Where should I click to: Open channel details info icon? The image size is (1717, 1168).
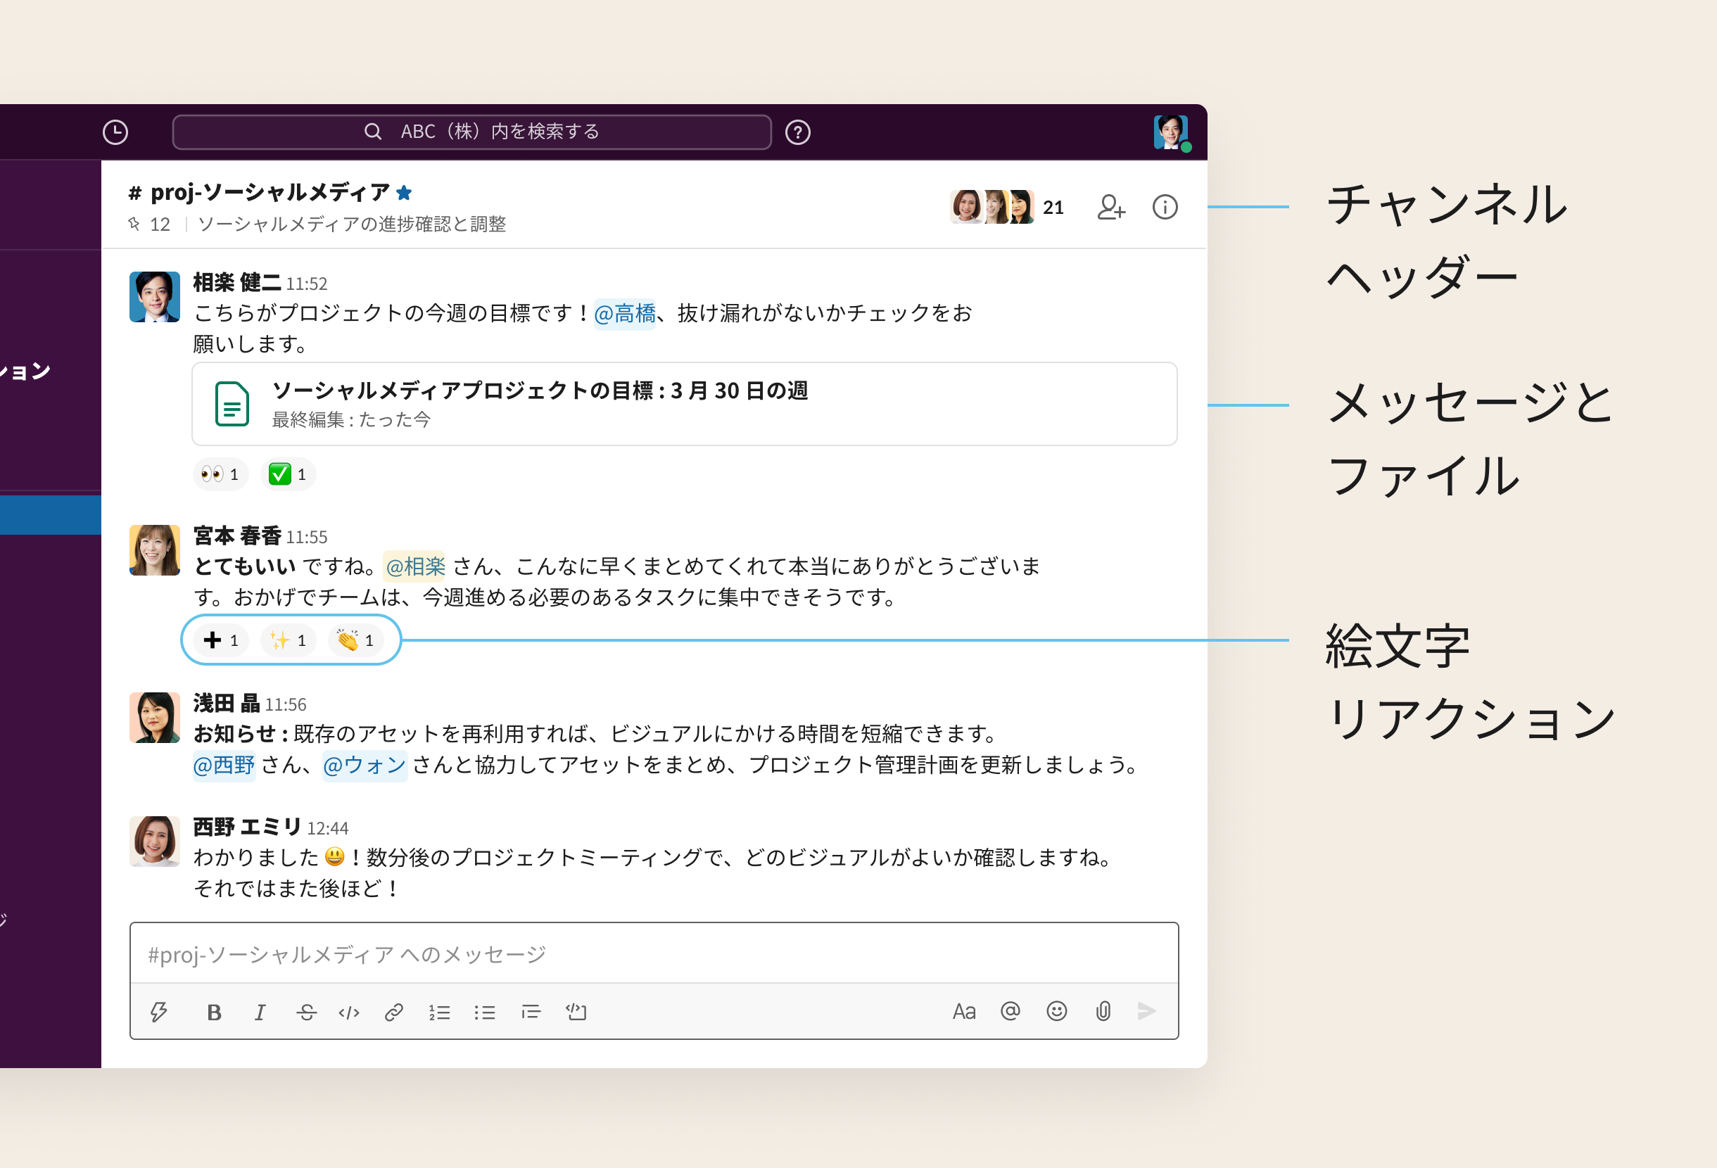[1165, 207]
